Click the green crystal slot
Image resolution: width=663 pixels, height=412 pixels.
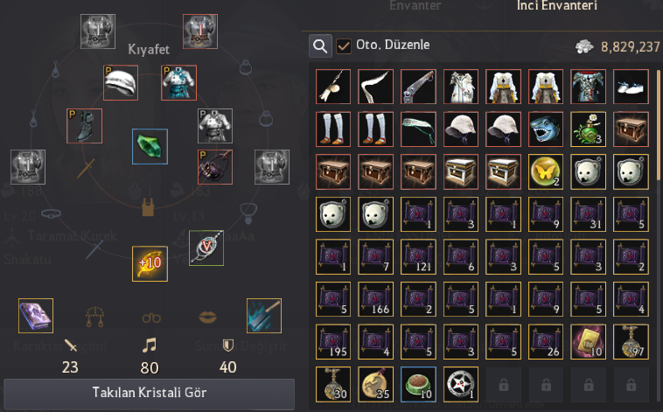coord(150,146)
